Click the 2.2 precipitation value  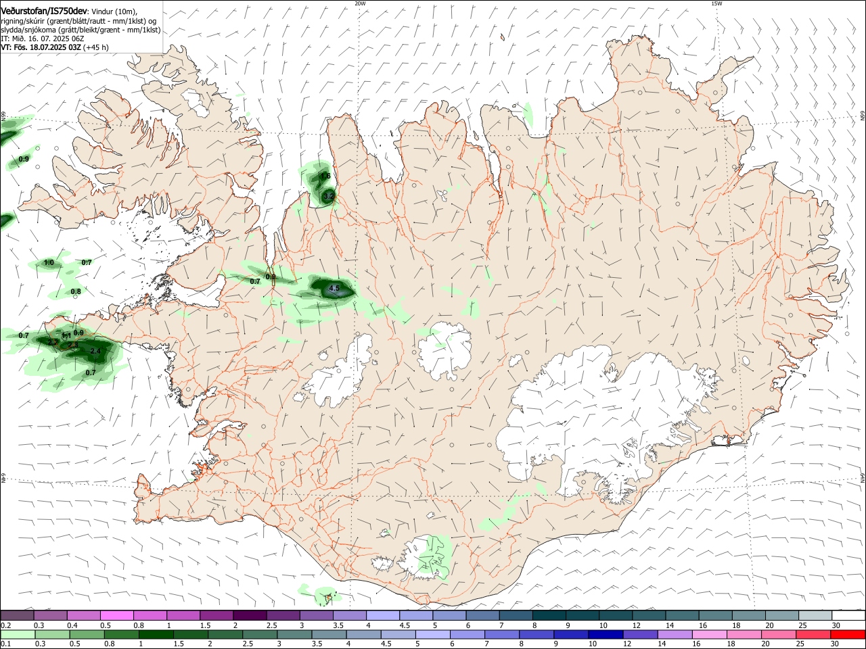[x=53, y=342]
